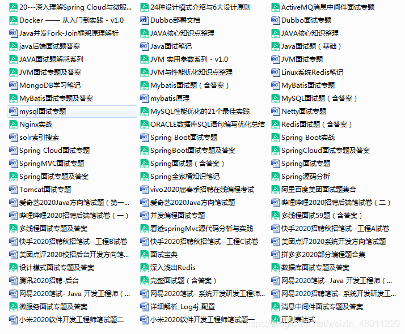
Task: Click the Word icon beside Java面试笔记
Action: pos(144,46)
